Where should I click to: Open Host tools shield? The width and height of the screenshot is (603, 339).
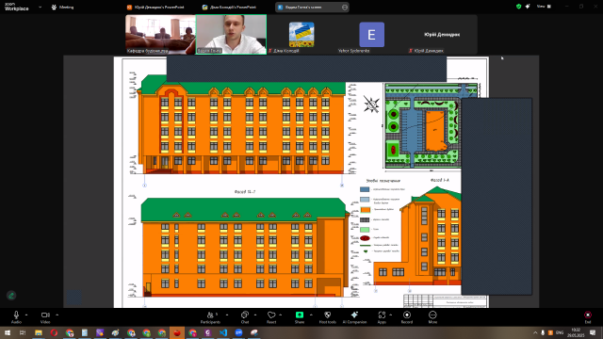pos(327,317)
